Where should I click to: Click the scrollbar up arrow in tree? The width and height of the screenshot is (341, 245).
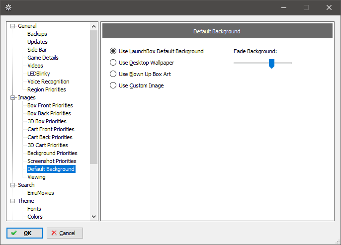[x=94, y=26]
